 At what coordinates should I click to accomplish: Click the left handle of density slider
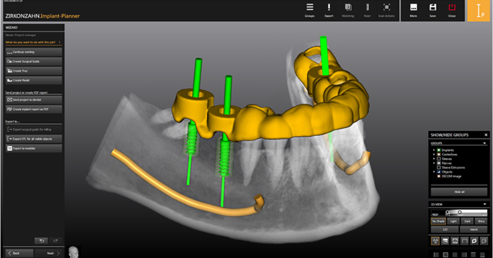tap(448, 212)
